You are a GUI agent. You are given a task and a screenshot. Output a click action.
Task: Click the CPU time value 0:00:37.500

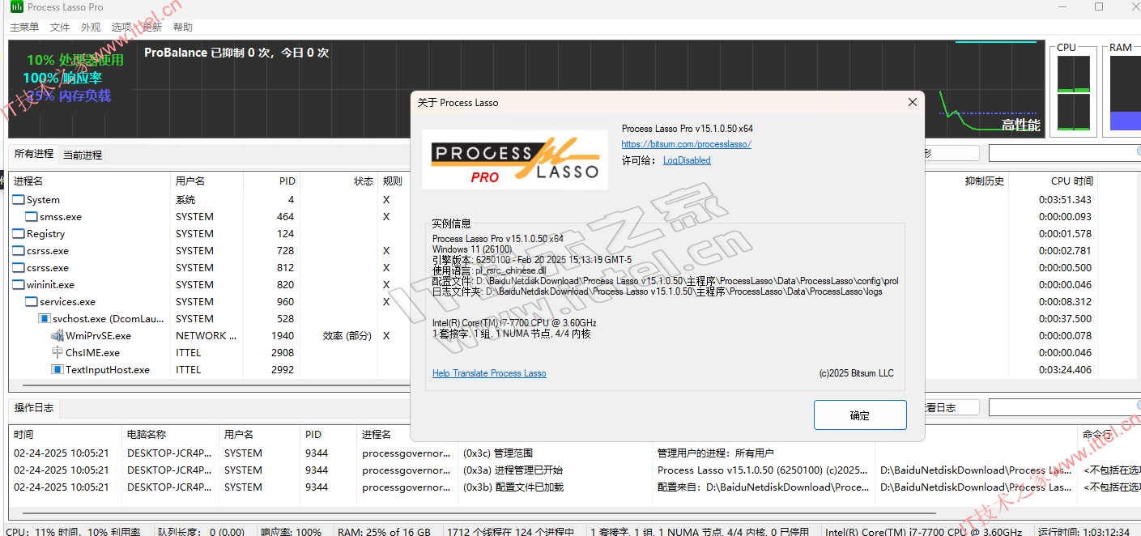coord(1065,318)
